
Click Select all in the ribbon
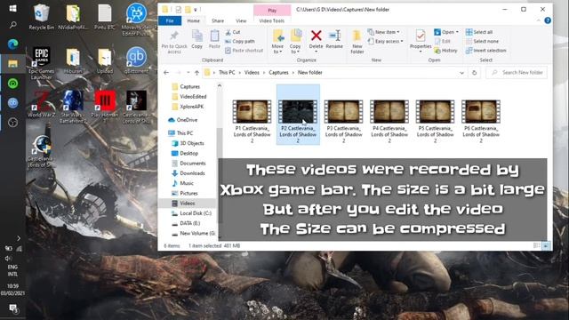(479, 32)
